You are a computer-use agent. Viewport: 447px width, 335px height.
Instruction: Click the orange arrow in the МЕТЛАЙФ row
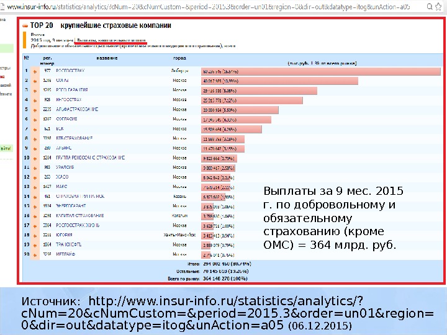point(35,255)
